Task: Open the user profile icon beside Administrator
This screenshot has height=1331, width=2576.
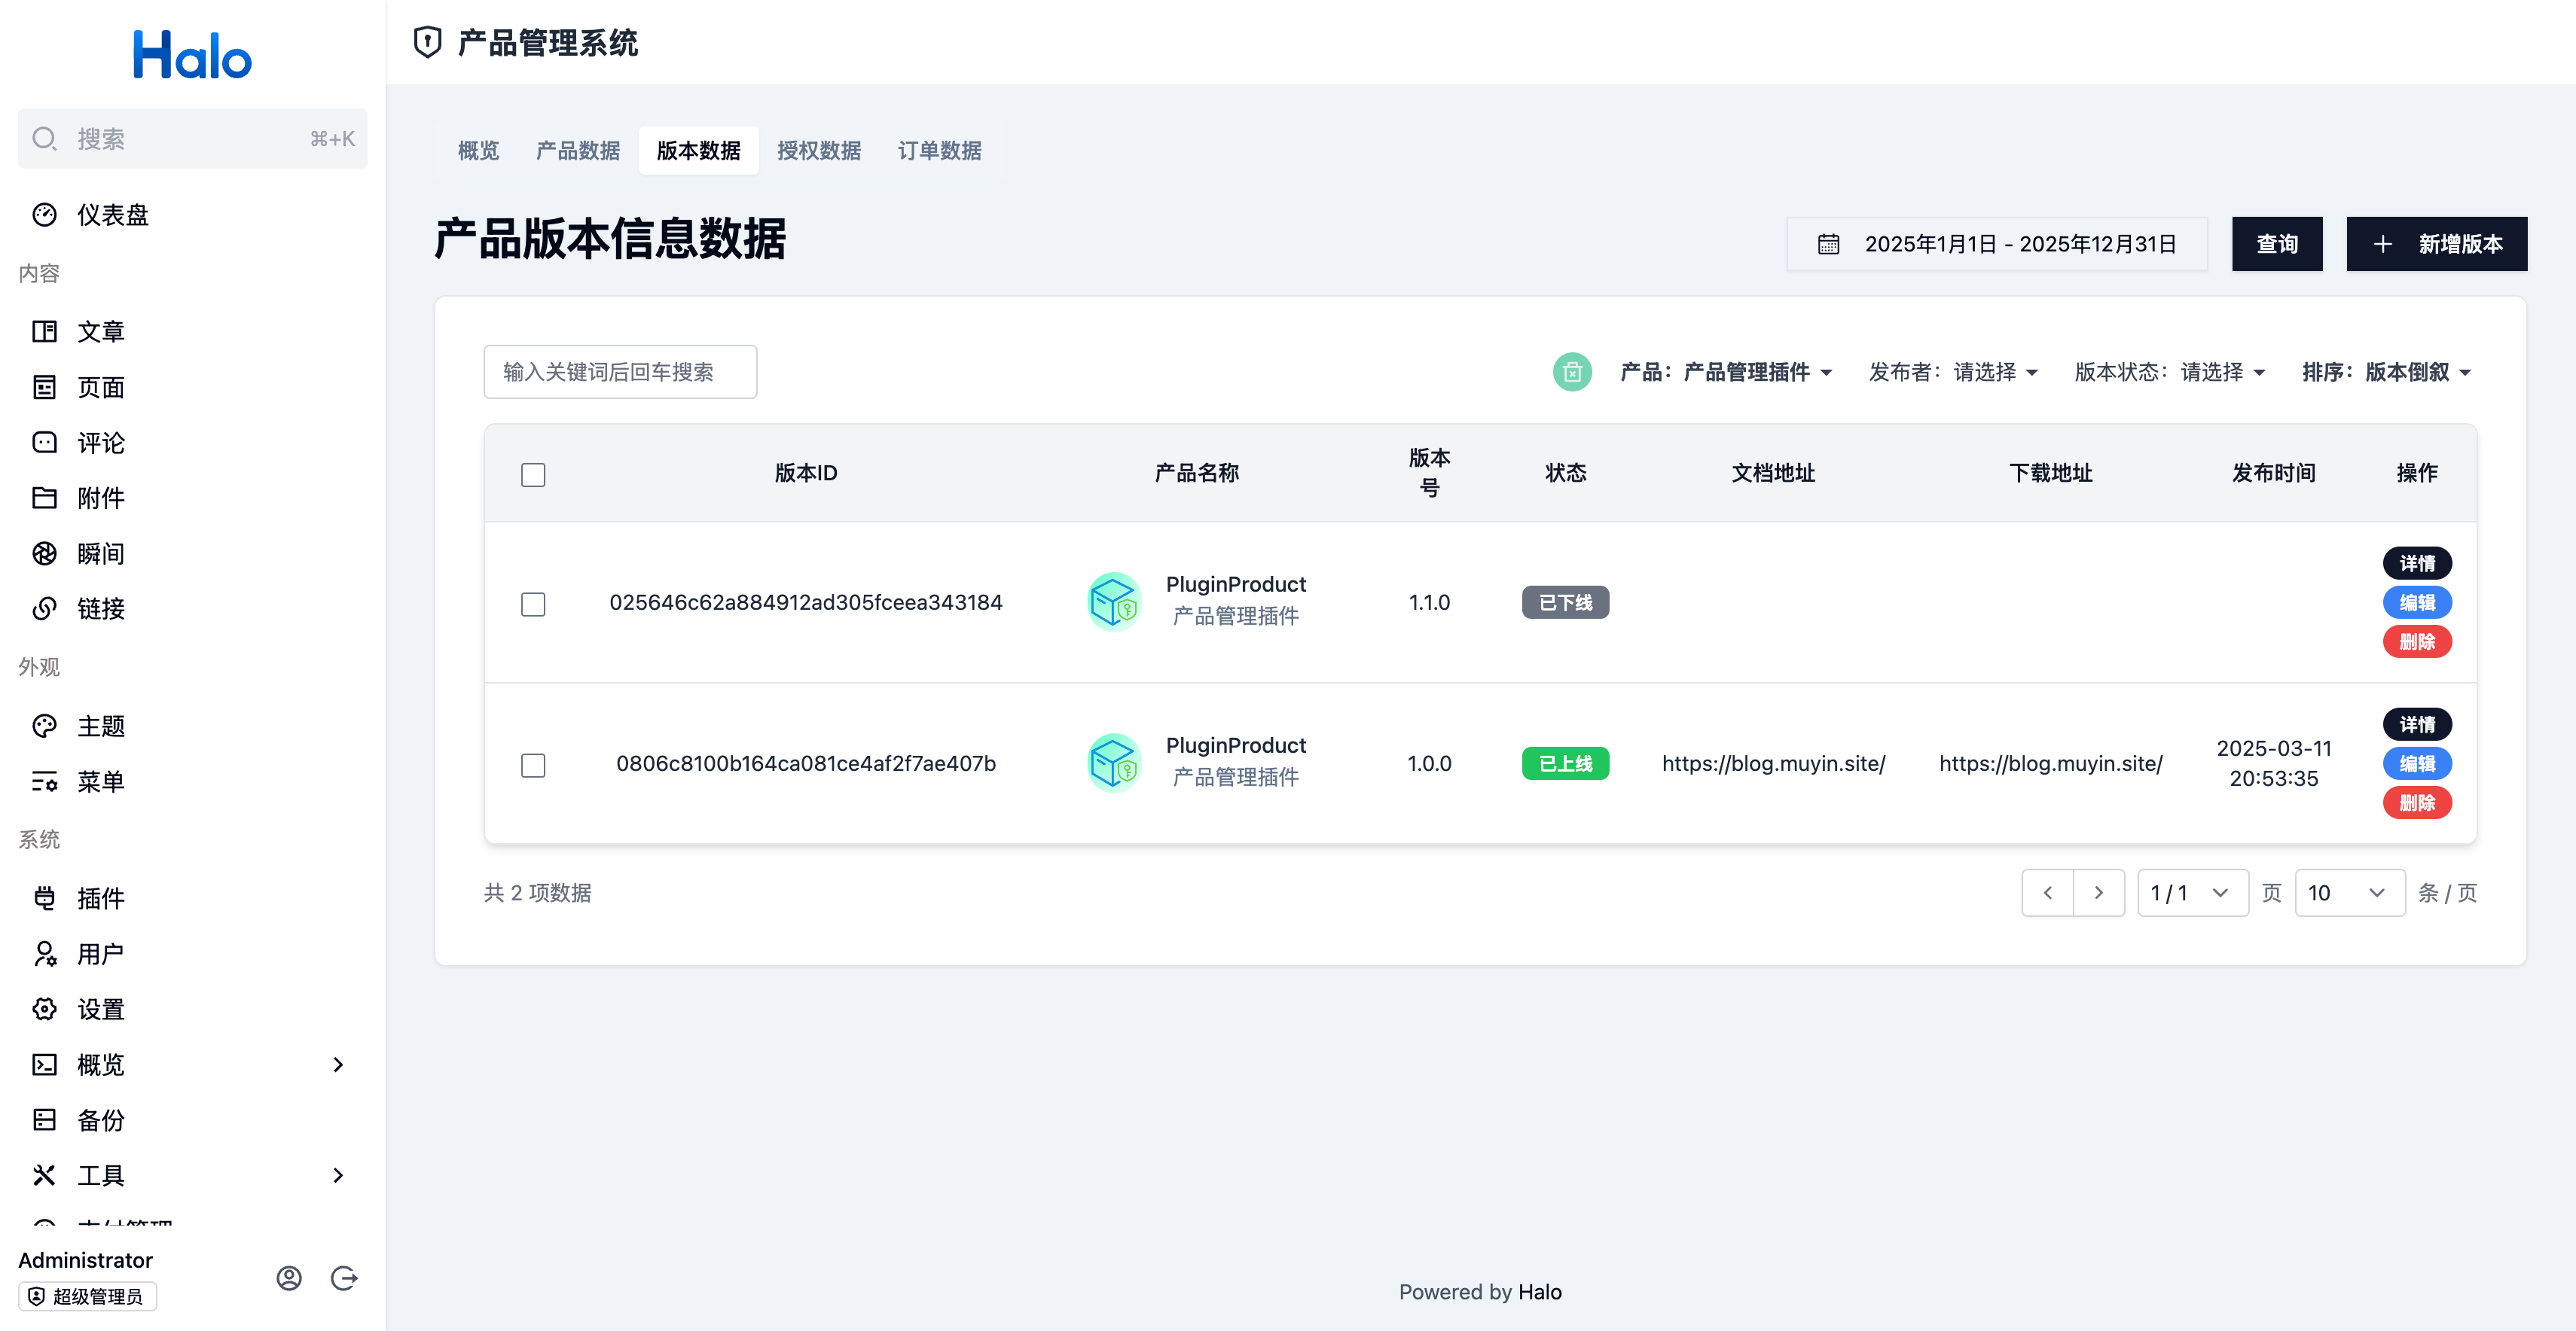Action: [289, 1278]
